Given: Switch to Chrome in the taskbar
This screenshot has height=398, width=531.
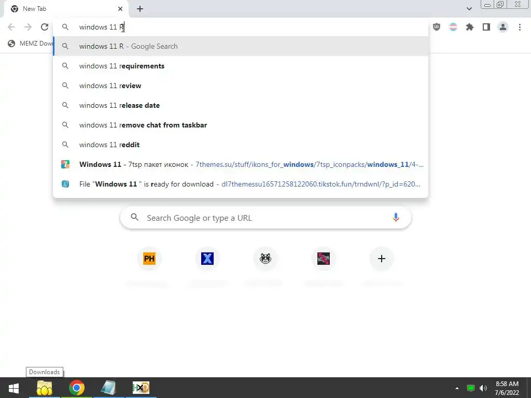Looking at the screenshot, I should pyautogui.click(x=77, y=388).
